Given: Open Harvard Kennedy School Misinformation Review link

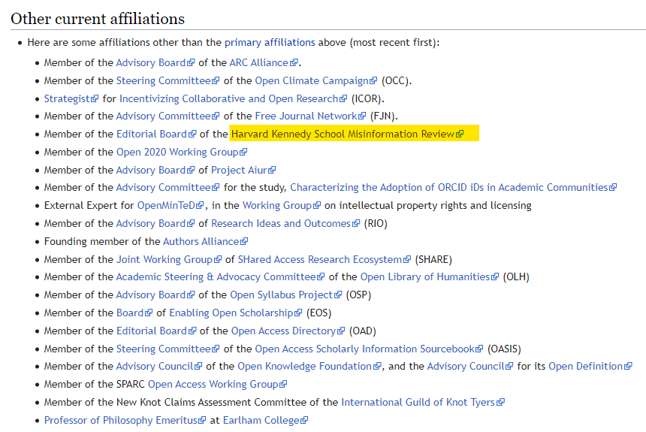Looking at the screenshot, I should pyautogui.click(x=347, y=134).
